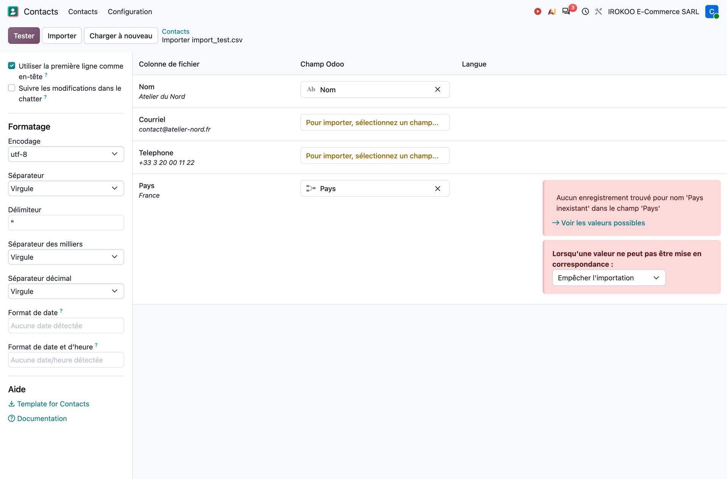Viewport: 727px width, 479px height.
Task: Click help question mark next to Format de date
Action: click(61, 311)
